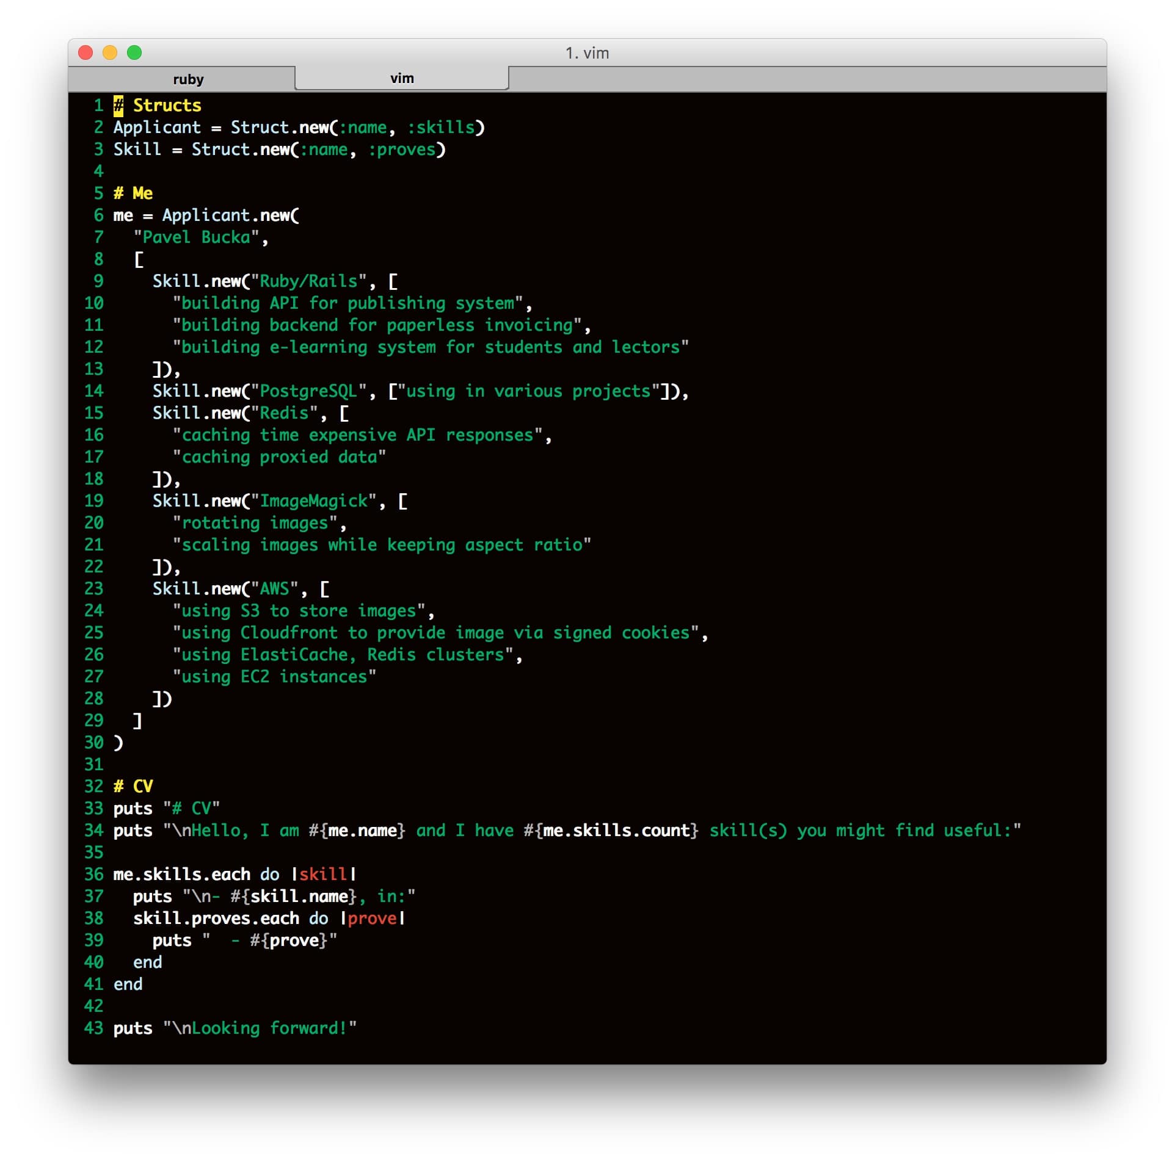Click '|skill|' block parameter on line 36
Viewport: 1175px width, 1162px height.
(324, 874)
